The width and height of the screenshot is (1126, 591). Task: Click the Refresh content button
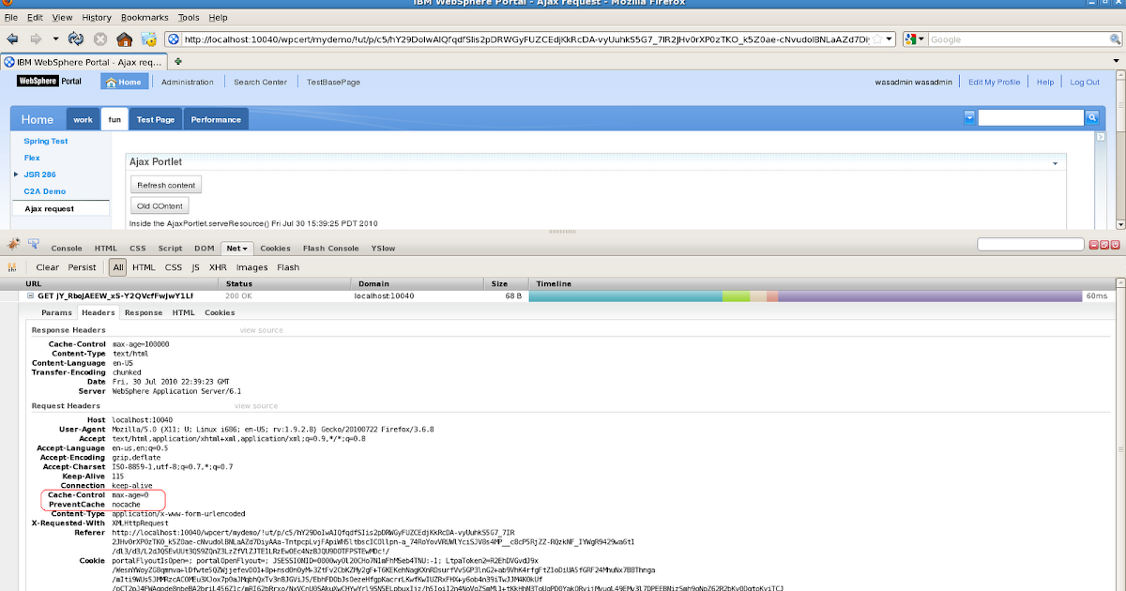point(166,185)
